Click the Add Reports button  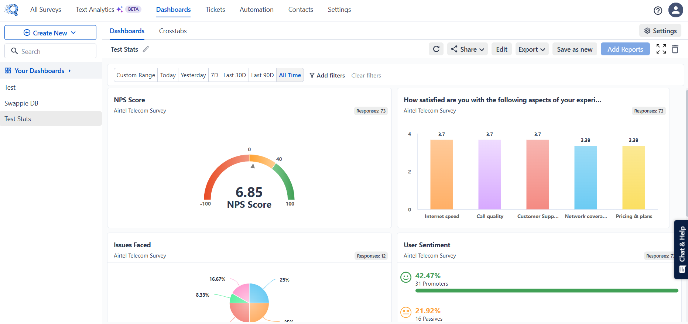point(625,49)
